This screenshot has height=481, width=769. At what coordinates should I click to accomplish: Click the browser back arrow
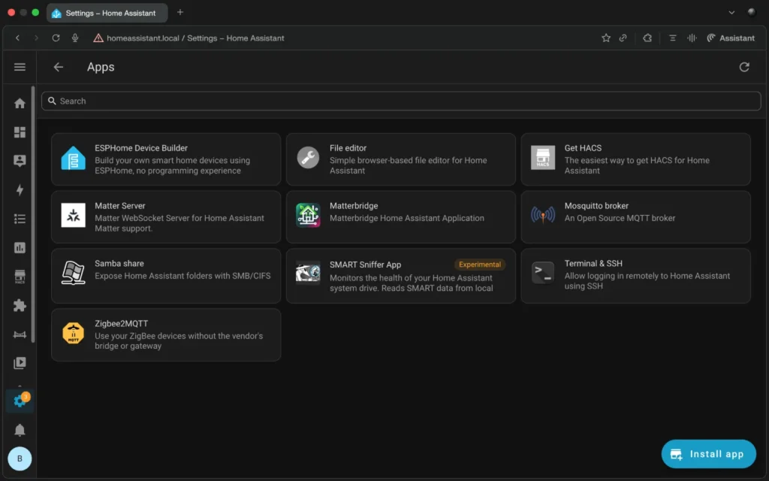pyautogui.click(x=18, y=38)
